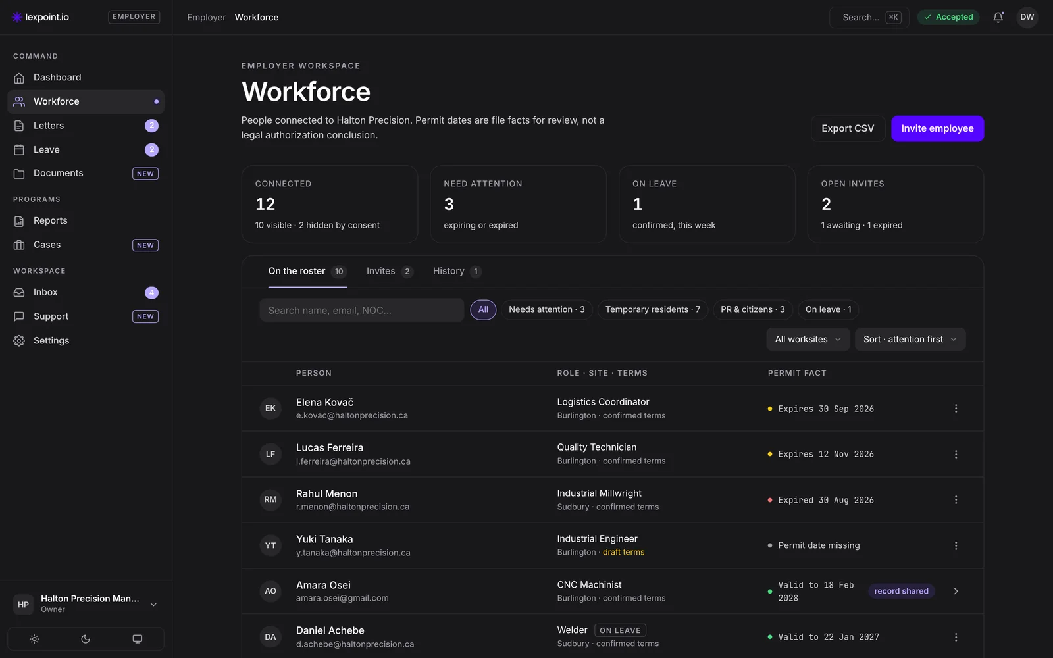Switch to dark theme moon icon
This screenshot has width=1053, height=658.
point(86,639)
